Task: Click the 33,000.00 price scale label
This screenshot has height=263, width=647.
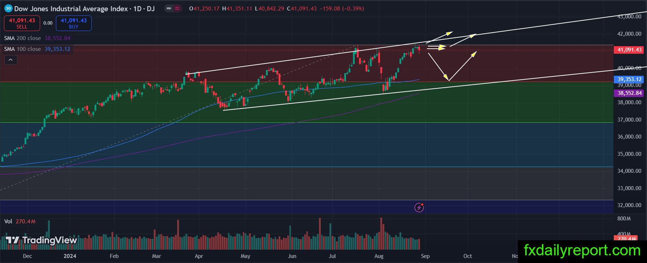Action: (x=629, y=188)
